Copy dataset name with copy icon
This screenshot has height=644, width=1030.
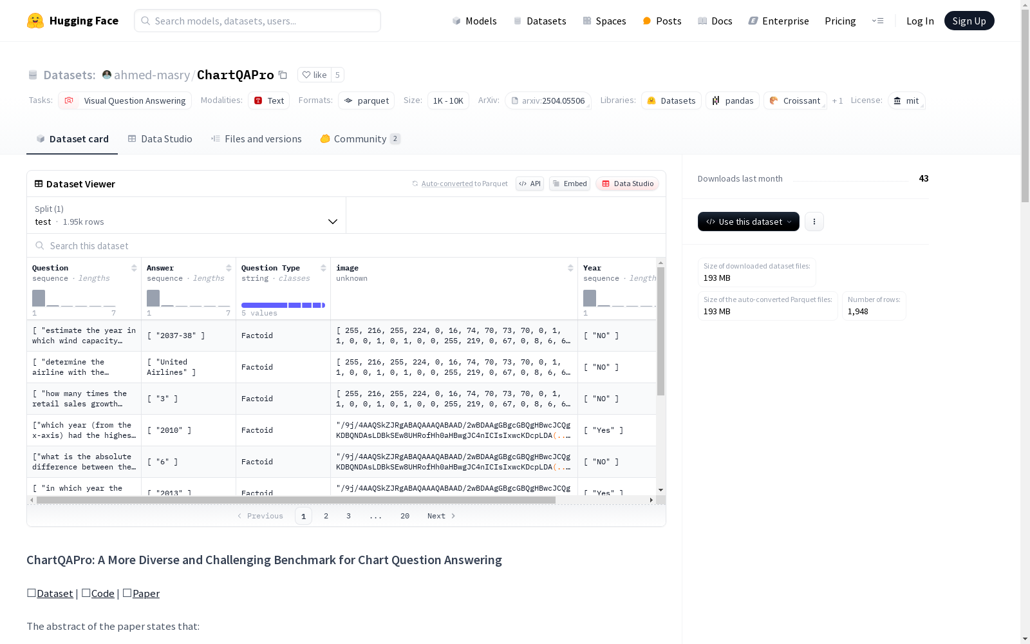pos(283,75)
